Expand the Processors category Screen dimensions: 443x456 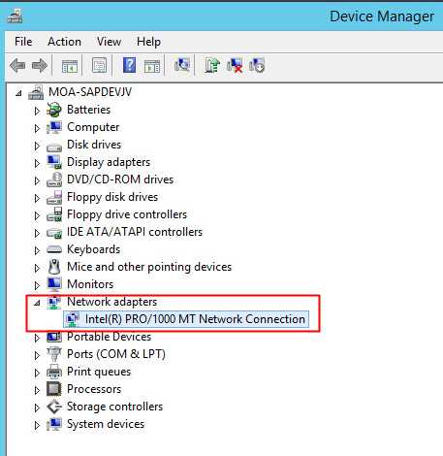point(37,390)
